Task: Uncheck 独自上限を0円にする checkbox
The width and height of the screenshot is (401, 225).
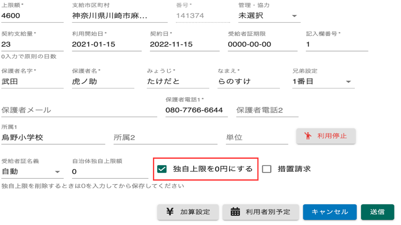Action: 162,169
